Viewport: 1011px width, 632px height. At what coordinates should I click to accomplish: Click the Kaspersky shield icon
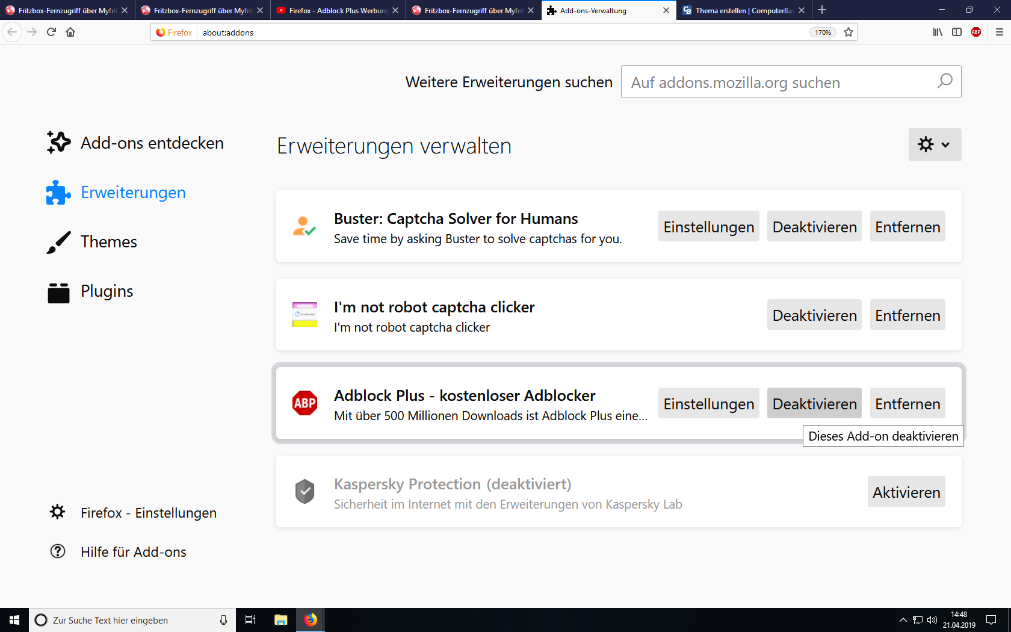305,492
